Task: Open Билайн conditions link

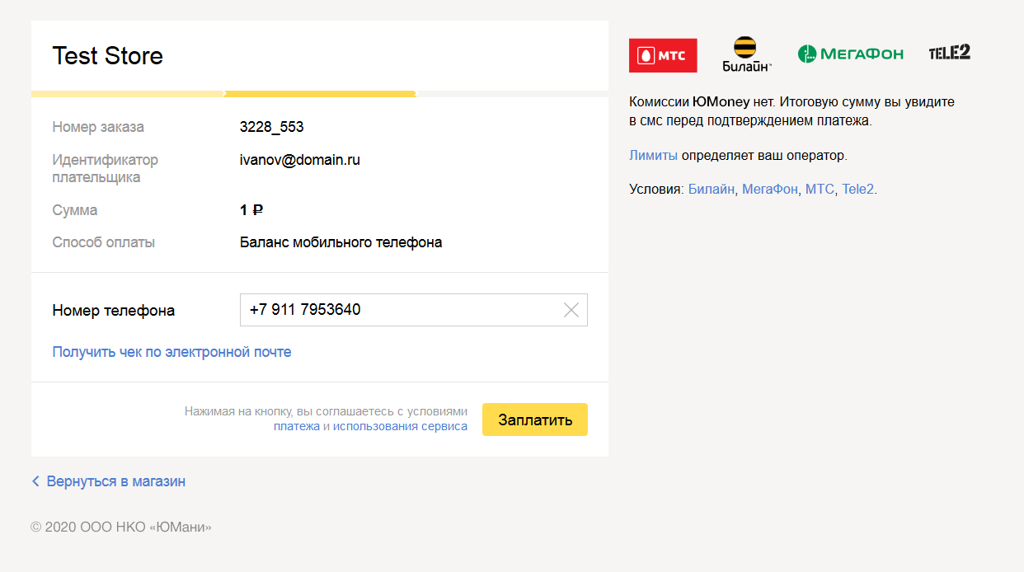Action: pyautogui.click(x=711, y=189)
